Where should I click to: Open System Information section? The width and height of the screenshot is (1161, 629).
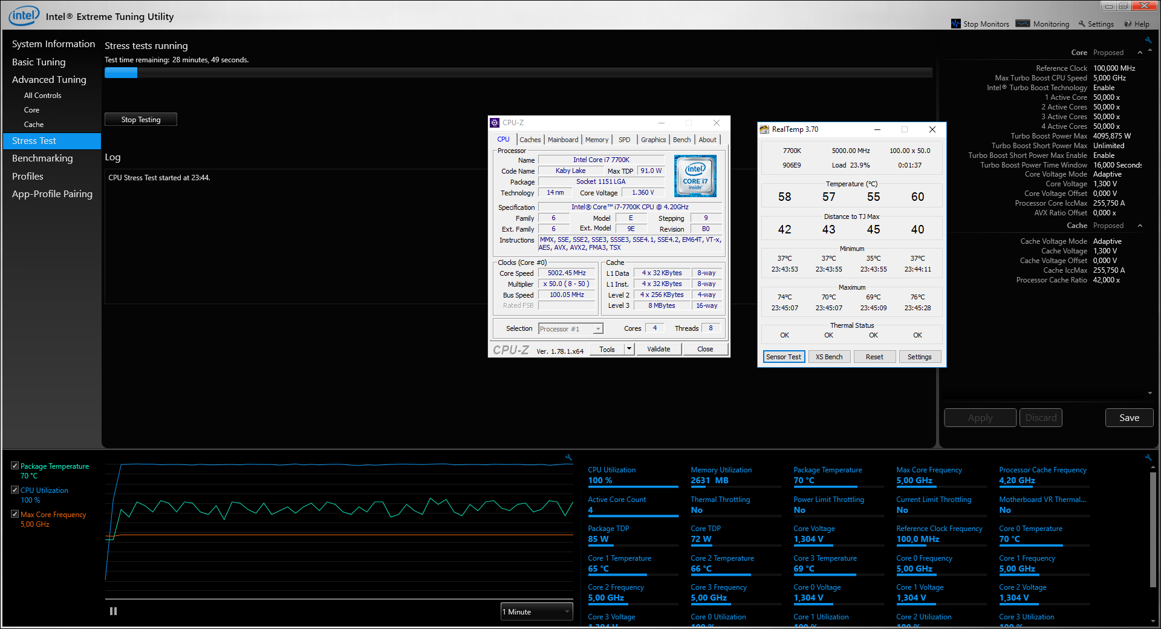[x=53, y=44]
